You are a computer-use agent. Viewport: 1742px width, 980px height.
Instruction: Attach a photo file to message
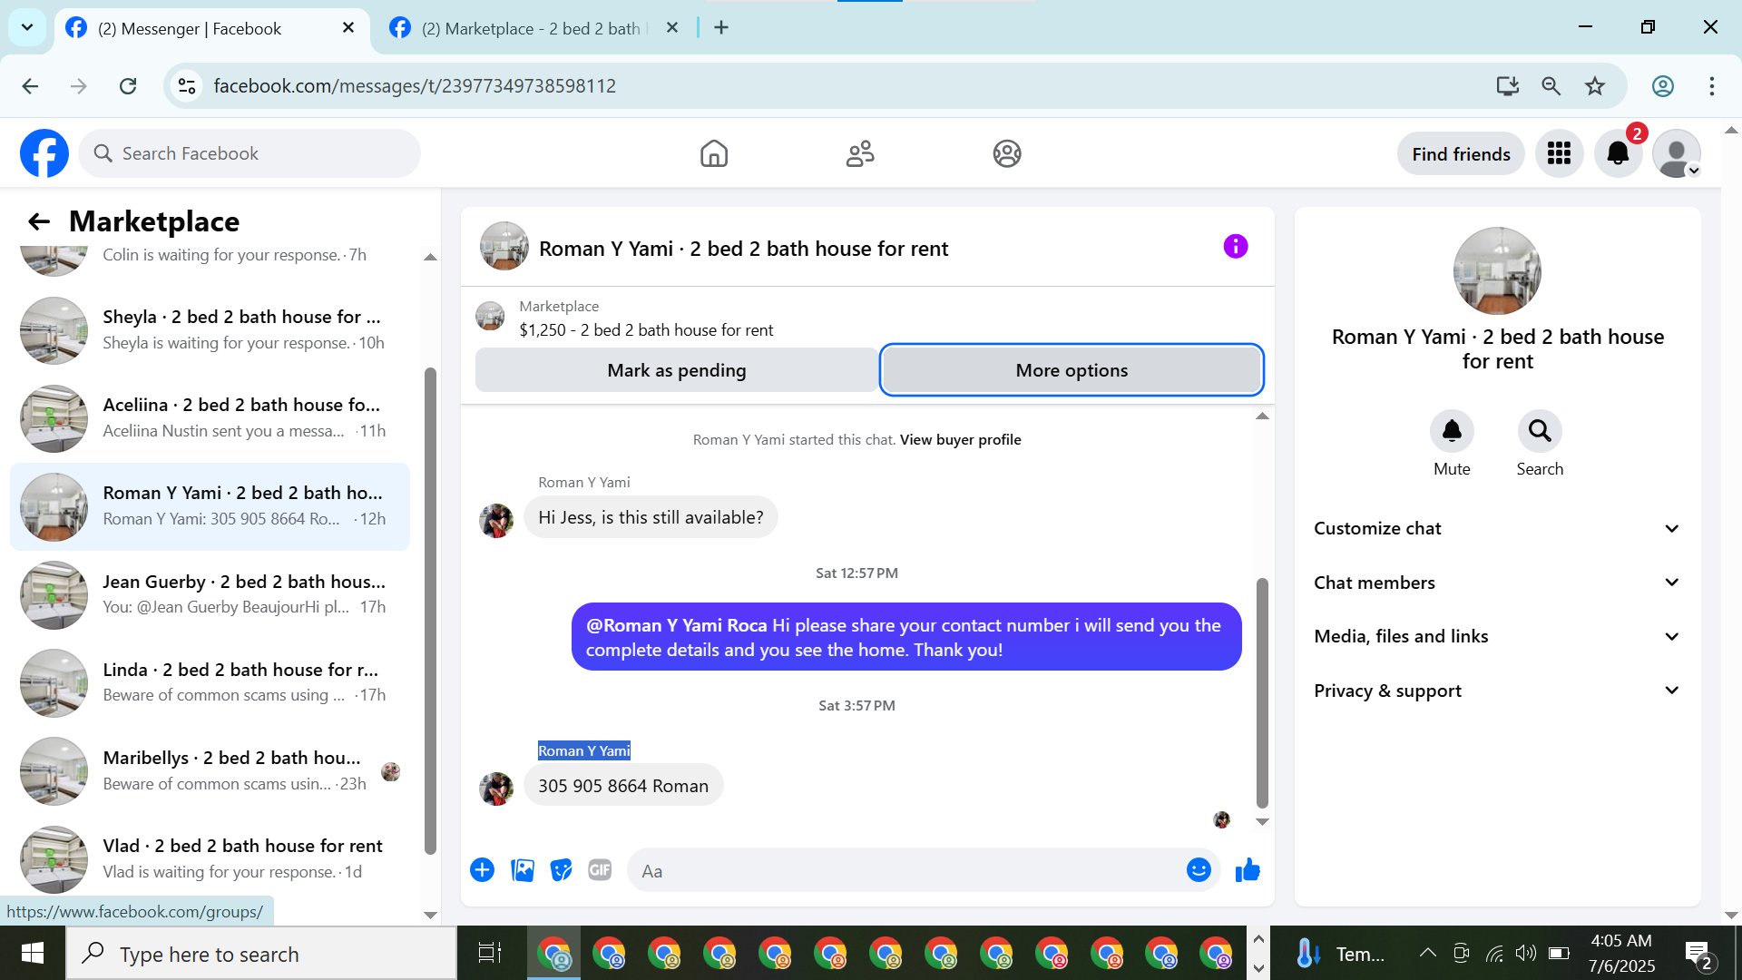click(x=523, y=870)
